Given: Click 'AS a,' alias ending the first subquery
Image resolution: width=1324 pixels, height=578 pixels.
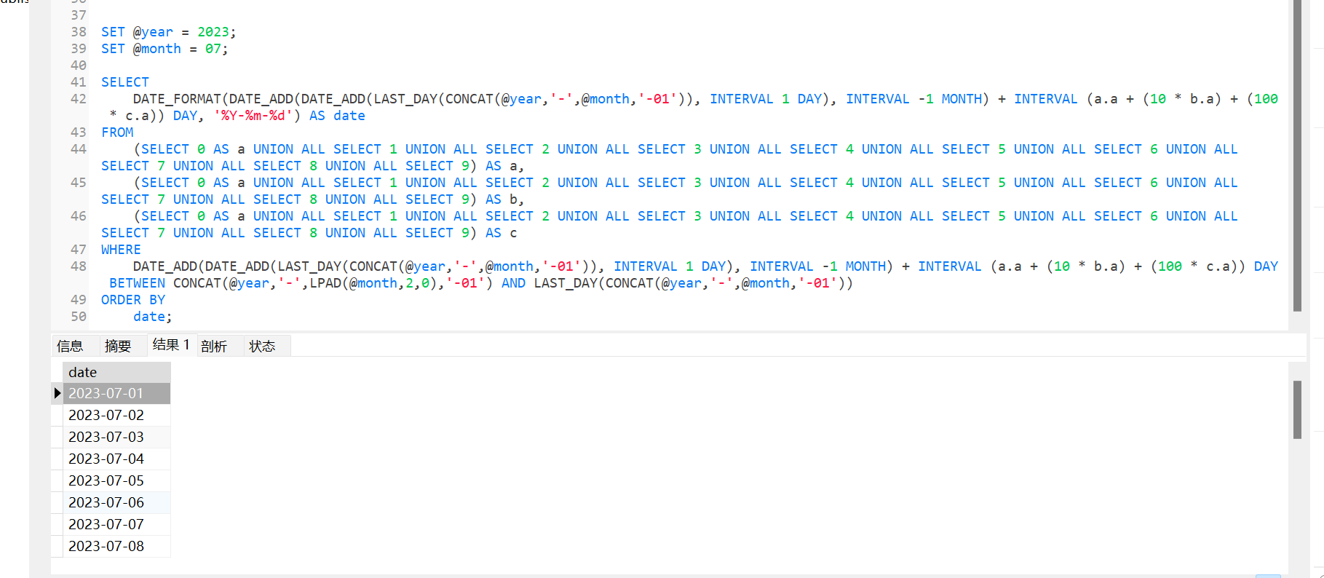Looking at the screenshot, I should (505, 166).
